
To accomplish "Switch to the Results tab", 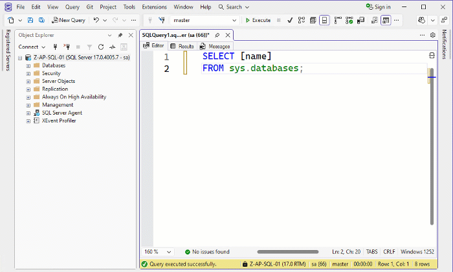I will (x=182, y=46).
